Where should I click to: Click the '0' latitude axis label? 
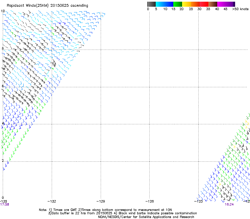[x=3, y=198]
